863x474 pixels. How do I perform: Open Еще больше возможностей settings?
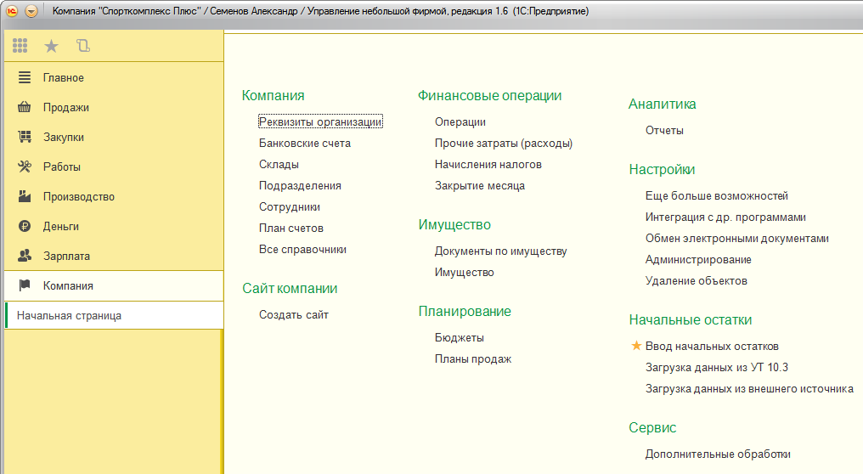[717, 195]
